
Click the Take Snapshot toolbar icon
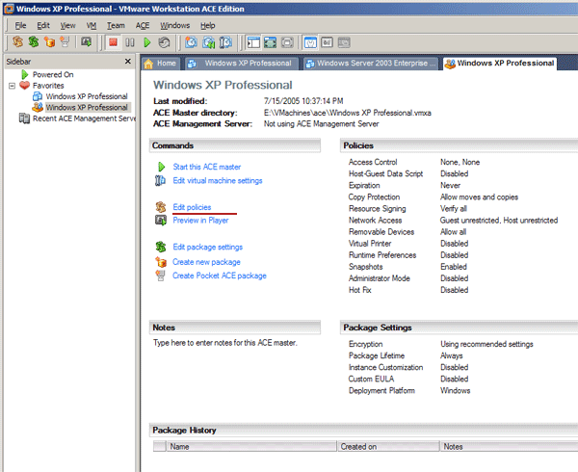tap(191, 42)
